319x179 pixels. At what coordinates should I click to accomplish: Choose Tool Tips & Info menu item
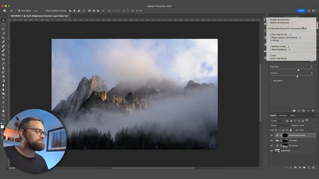click(280, 34)
